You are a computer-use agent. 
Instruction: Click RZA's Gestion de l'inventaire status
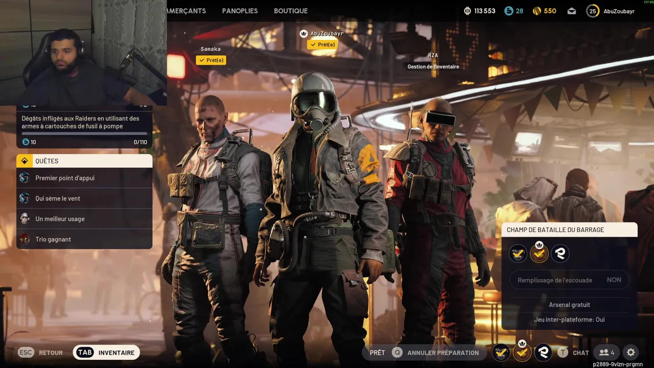point(433,66)
